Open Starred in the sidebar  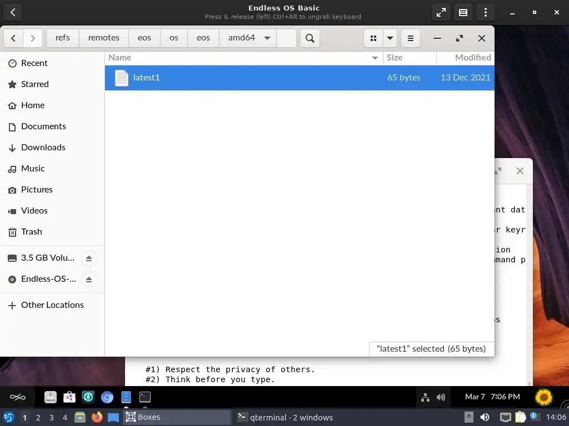pyautogui.click(x=52, y=84)
